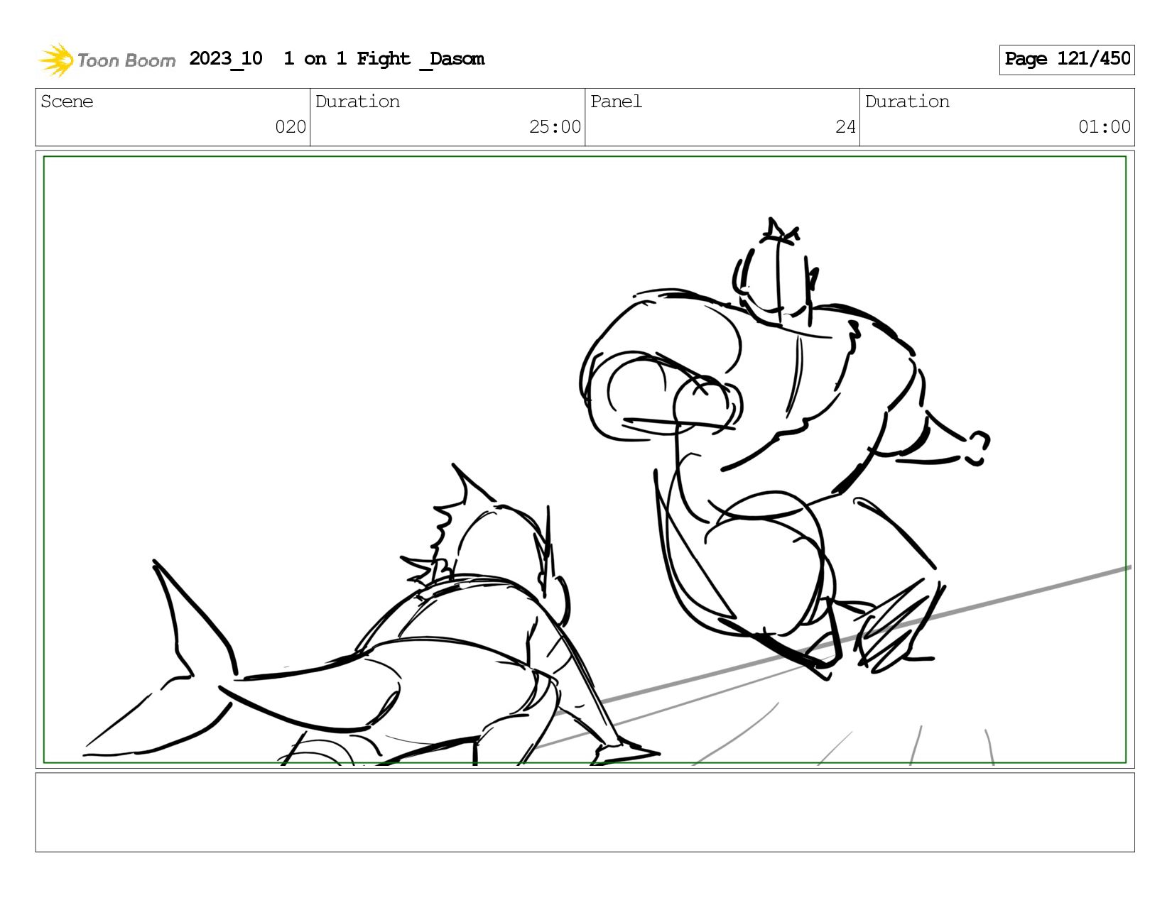Image resolution: width=1172 pixels, height=905 pixels.
Task: Click the 'Page 121/450' page indicator
Action: 1067,60
